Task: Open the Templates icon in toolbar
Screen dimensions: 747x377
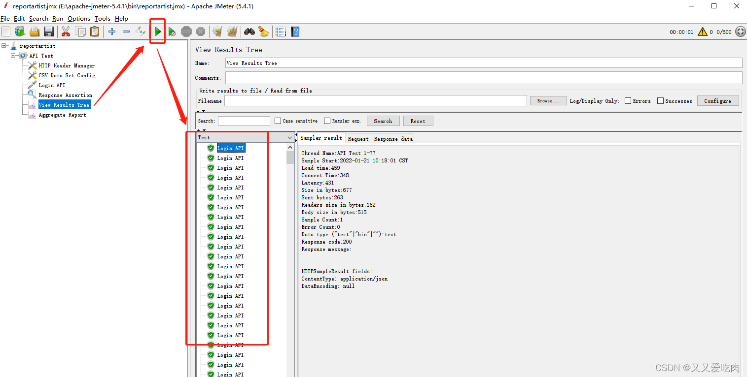Action: click(20, 31)
